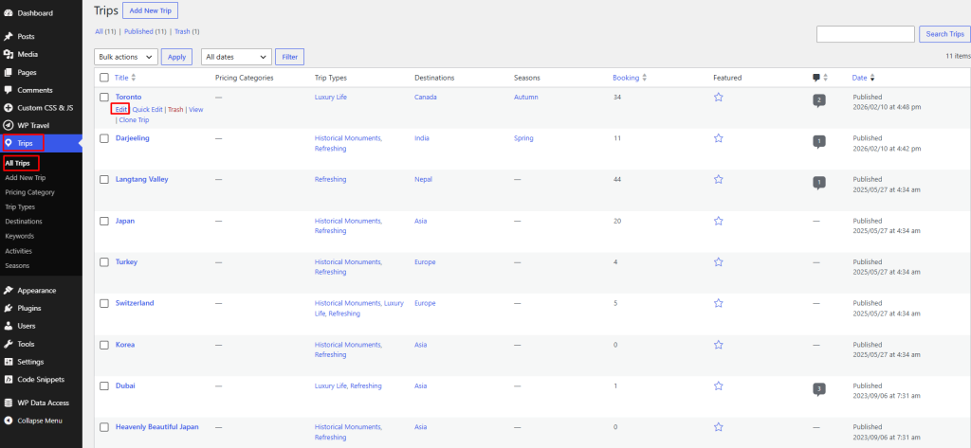Click the Plugins icon in sidebar
This screenshot has height=448, width=971.
pos(9,308)
